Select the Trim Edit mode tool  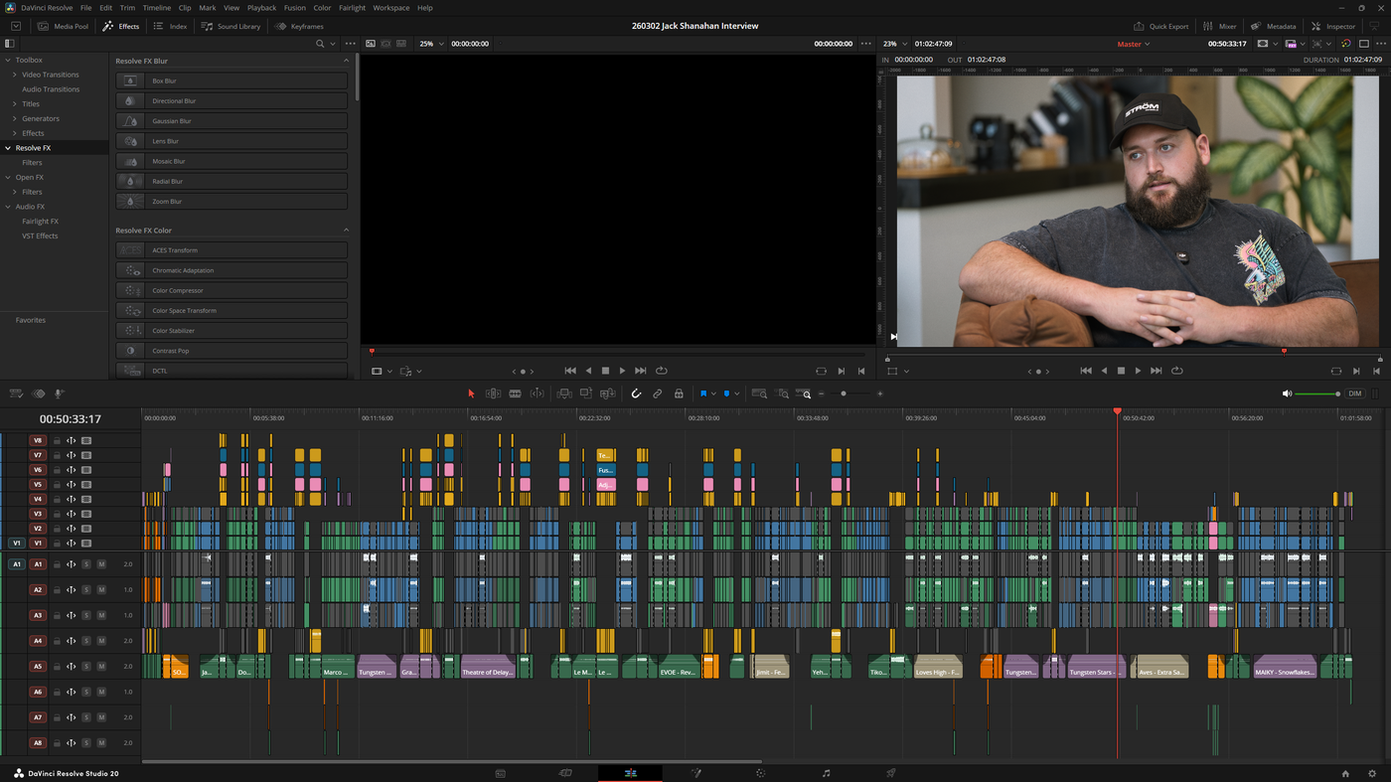pyautogui.click(x=492, y=392)
